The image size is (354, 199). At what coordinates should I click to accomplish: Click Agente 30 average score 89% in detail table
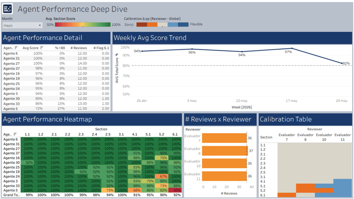pos(39,99)
